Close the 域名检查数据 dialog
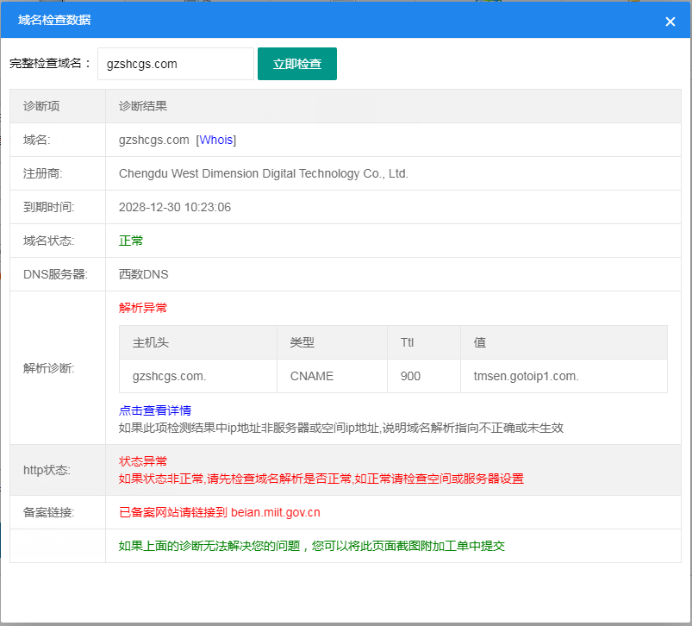This screenshot has height=626, width=692. coord(670,22)
